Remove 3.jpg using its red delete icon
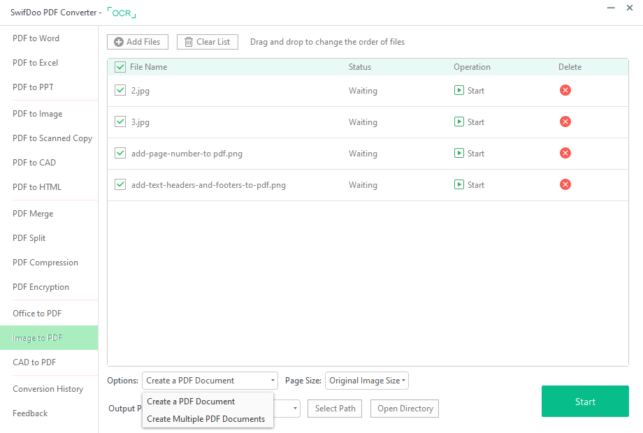The width and height of the screenshot is (643, 433). pos(565,122)
